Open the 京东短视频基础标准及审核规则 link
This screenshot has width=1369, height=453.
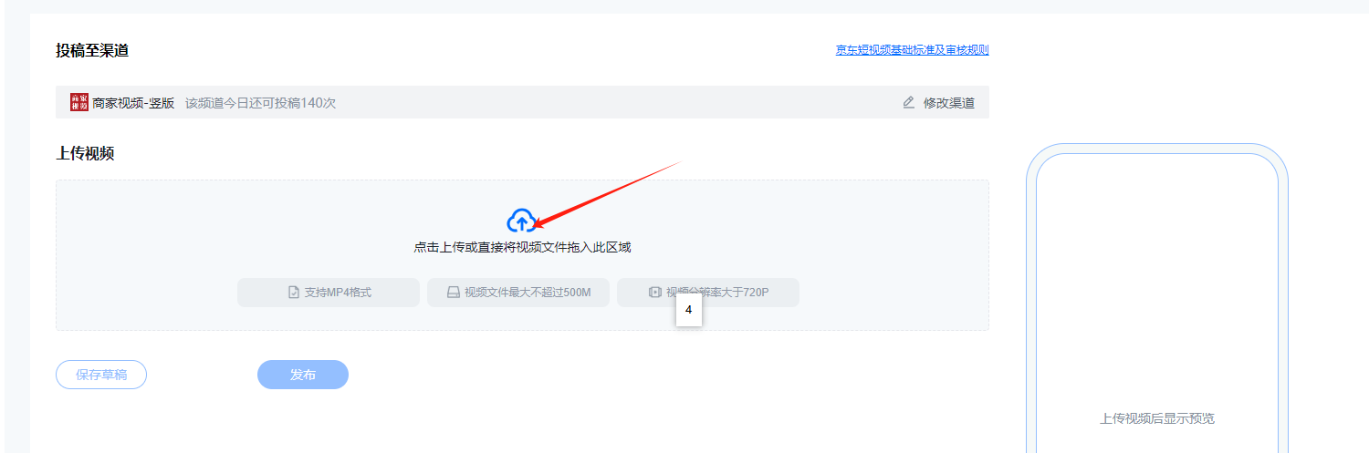(x=912, y=50)
